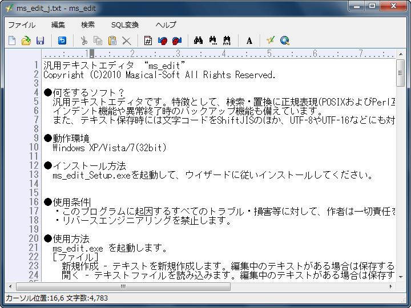Viewport: 411px width, 308px height.
Task: Click the vertical scrollbar thumb
Action: click(x=401, y=73)
